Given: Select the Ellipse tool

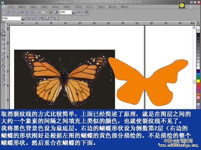Looking at the screenshot, I should click(3, 47).
